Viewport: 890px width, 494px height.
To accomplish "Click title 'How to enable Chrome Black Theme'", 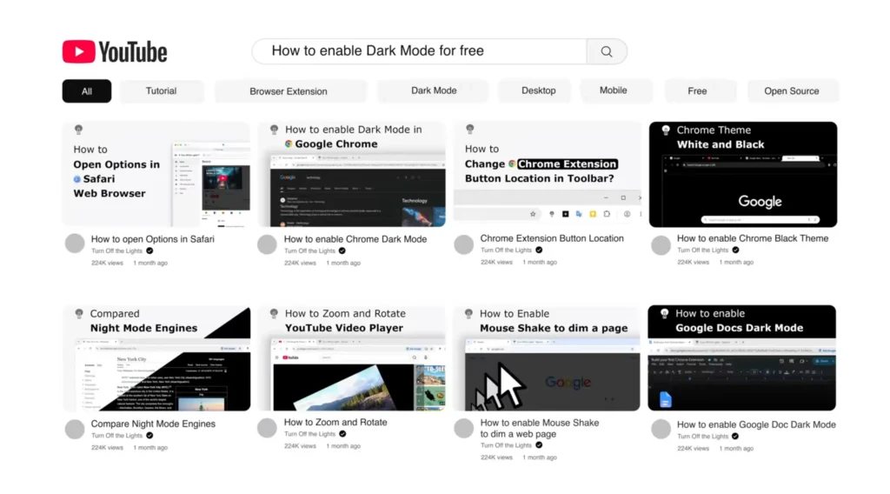I will click(x=753, y=238).
